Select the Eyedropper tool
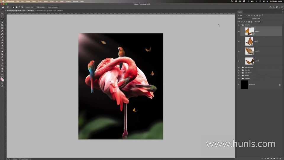Screen dimensions: 284x160 pos(2,31)
